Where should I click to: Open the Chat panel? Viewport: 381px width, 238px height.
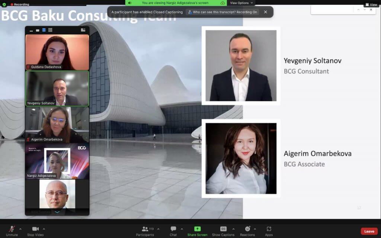click(173, 229)
